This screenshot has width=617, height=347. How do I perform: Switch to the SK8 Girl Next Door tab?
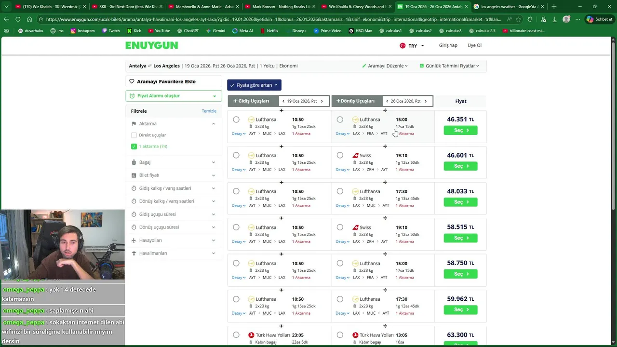point(126,6)
